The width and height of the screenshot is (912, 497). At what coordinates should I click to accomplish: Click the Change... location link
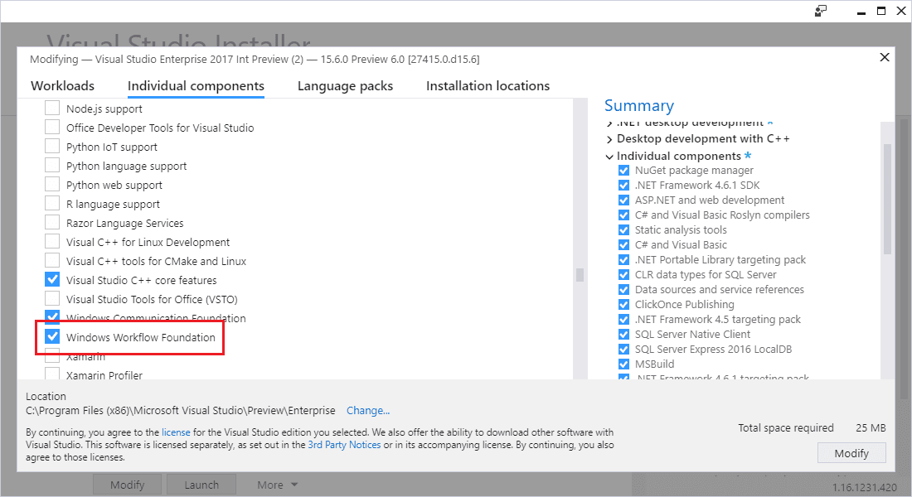368,410
